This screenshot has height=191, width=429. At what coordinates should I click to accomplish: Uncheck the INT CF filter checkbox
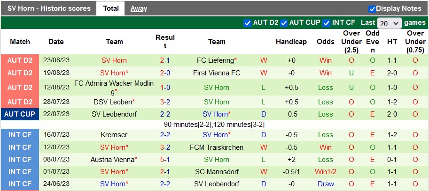(327, 22)
